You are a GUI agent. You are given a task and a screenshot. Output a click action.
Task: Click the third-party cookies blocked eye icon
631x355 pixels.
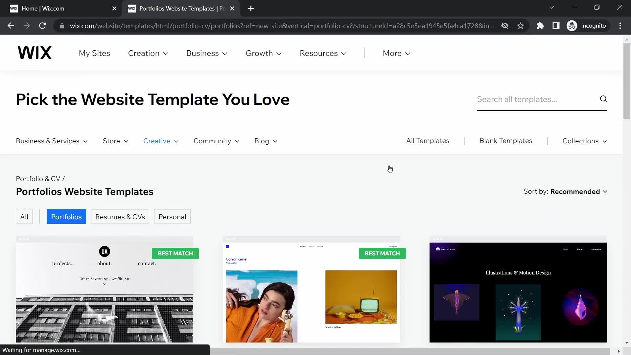point(505,26)
